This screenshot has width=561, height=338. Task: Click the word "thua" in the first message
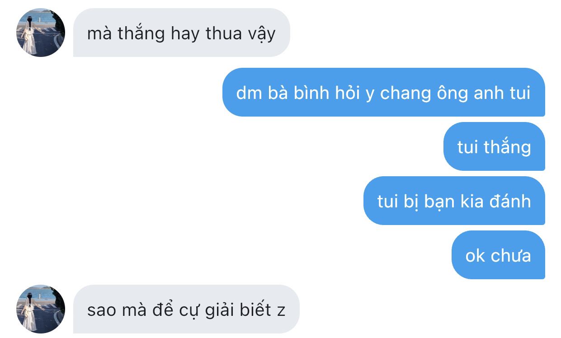[225, 33]
